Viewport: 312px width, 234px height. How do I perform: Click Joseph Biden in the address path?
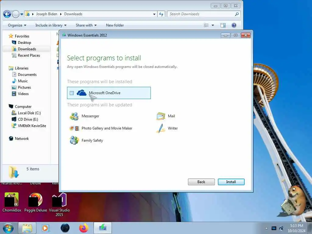[47, 14]
